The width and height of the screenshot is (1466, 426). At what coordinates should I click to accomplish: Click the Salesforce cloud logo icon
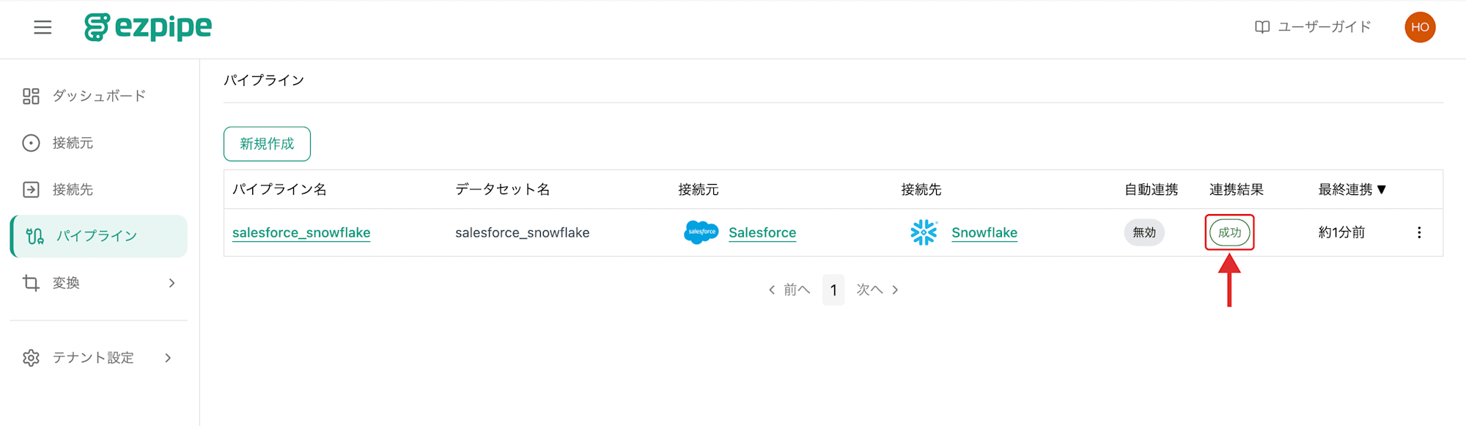pyautogui.click(x=701, y=232)
